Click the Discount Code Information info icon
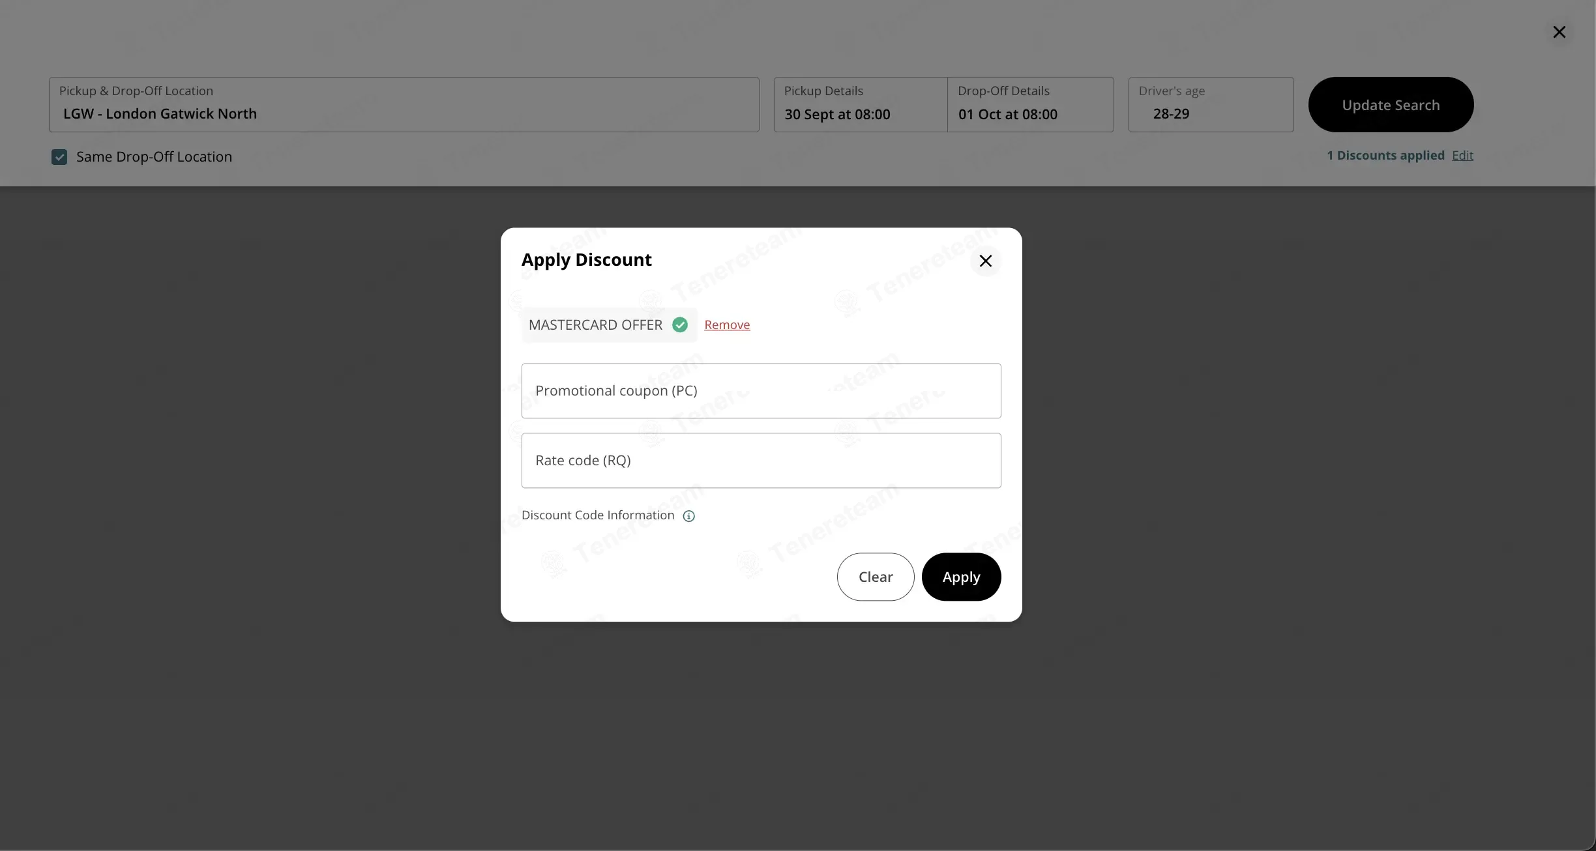Screen dimensions: 1596x851 [688, 516]
